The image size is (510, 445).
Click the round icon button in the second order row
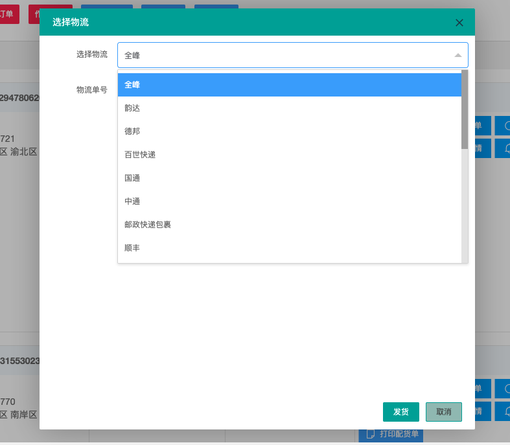coord(505,389)
